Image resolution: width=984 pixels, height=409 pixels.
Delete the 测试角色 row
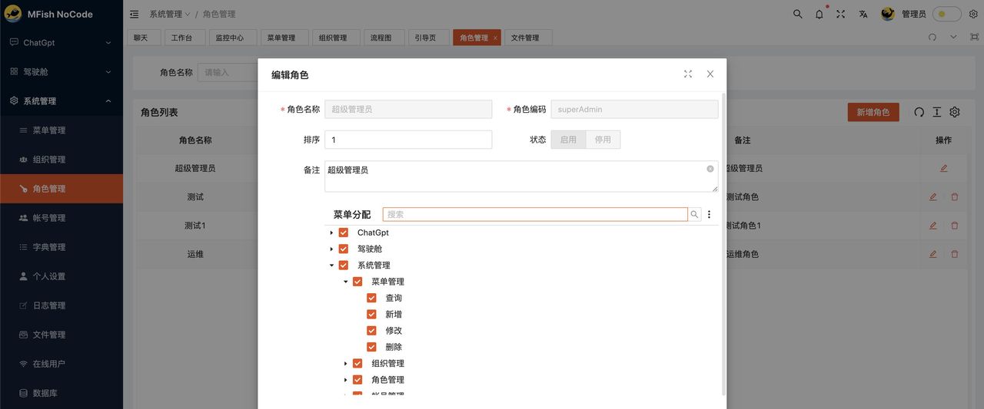pos(955,196)
